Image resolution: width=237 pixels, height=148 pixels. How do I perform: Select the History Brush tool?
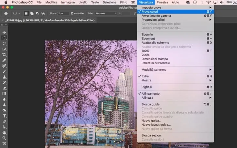4,82
